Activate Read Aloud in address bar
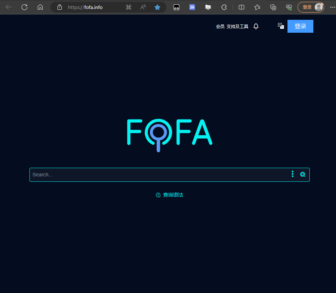This screenshot has width=336, height=293. (143, 7)
